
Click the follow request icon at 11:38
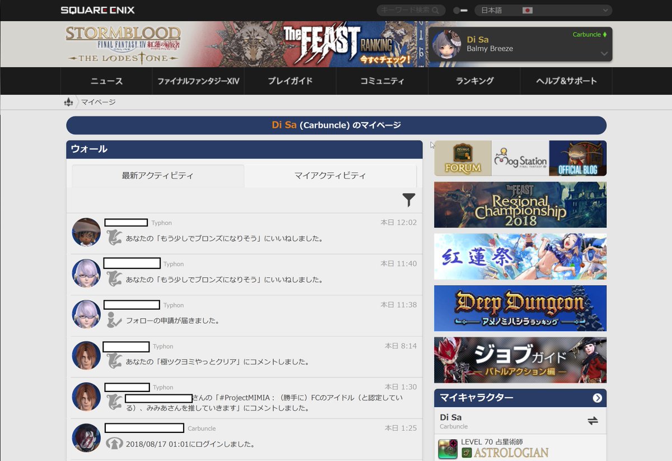114,320
